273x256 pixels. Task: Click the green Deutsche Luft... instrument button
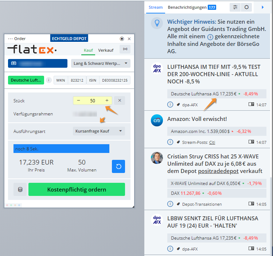pyautogui.click(x=26, y=80)
